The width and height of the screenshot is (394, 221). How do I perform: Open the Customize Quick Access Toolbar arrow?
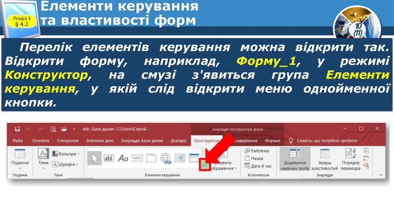click(74, 129)
